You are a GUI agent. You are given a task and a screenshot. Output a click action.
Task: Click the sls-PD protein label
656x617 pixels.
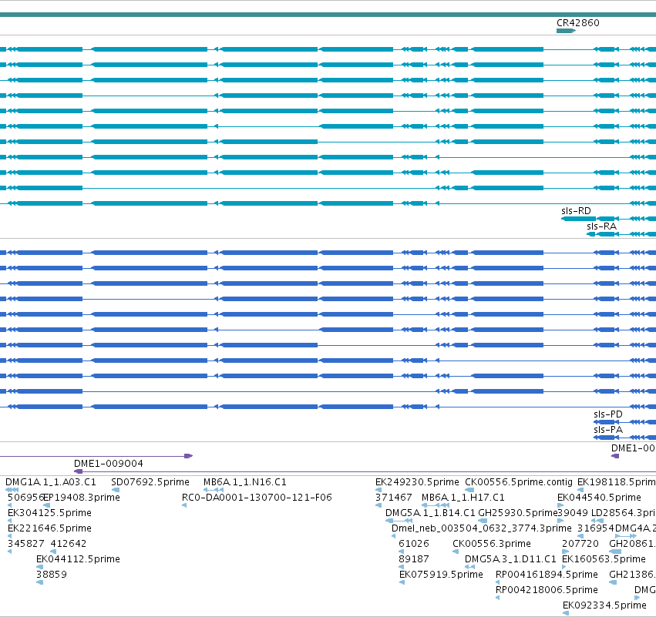coord(608,414)
